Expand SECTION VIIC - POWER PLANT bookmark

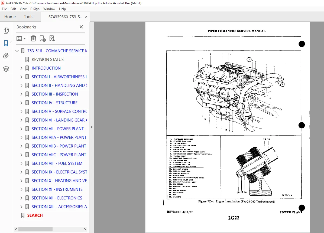coord(21,155)
